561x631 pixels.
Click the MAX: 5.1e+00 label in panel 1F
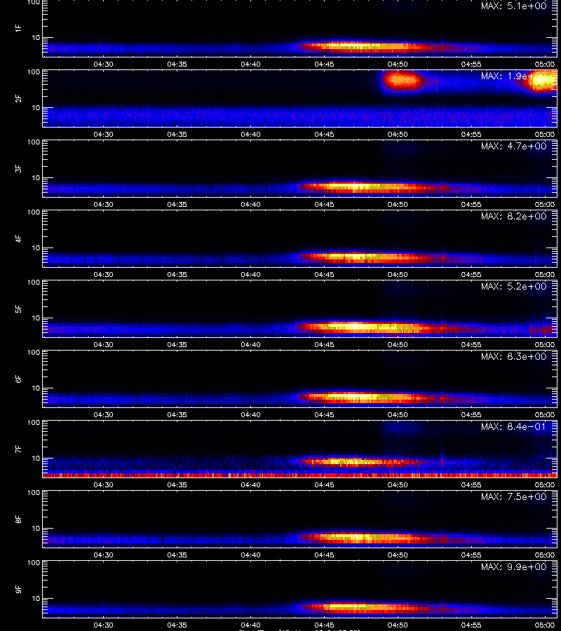pos(513,6)
